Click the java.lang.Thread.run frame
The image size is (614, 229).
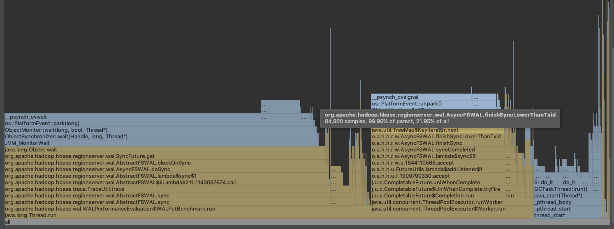pos(269,215)
